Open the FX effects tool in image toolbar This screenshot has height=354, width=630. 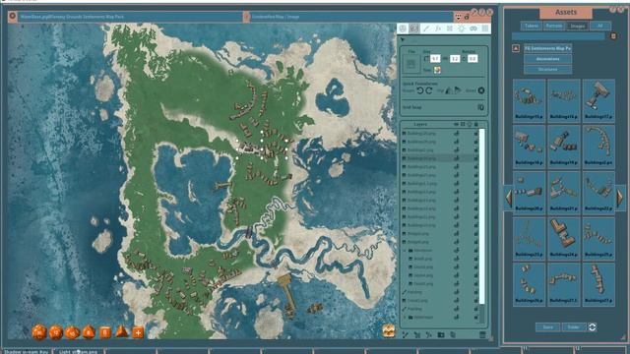(438, 29)
